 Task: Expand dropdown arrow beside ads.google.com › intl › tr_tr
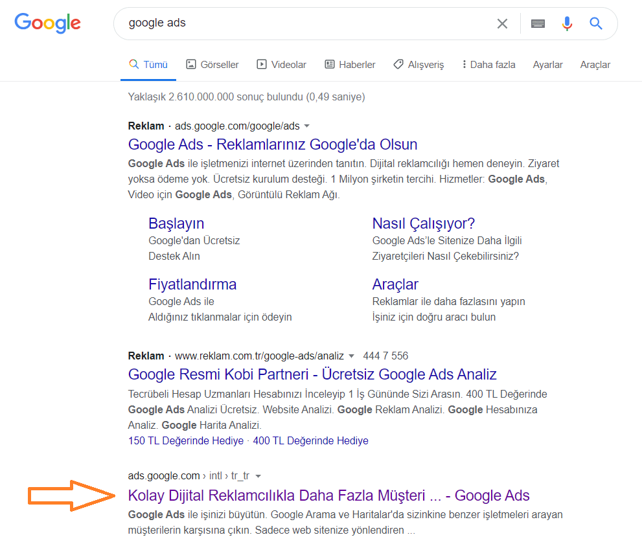point(258,476)
